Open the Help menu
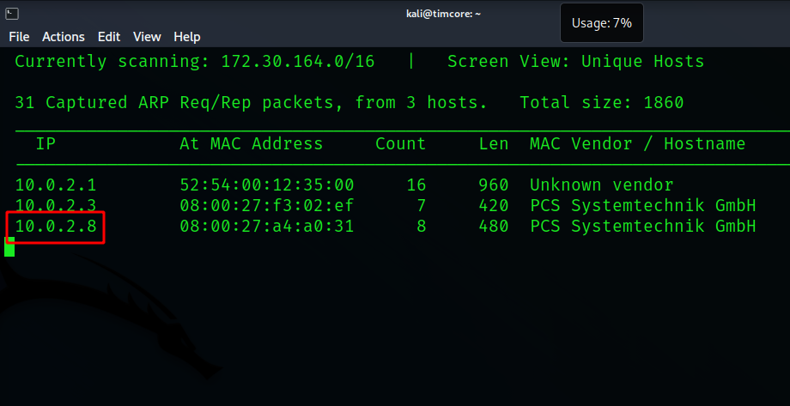This screenshot has width=790, height=406. pyautogui.click(x=187, y=37)
